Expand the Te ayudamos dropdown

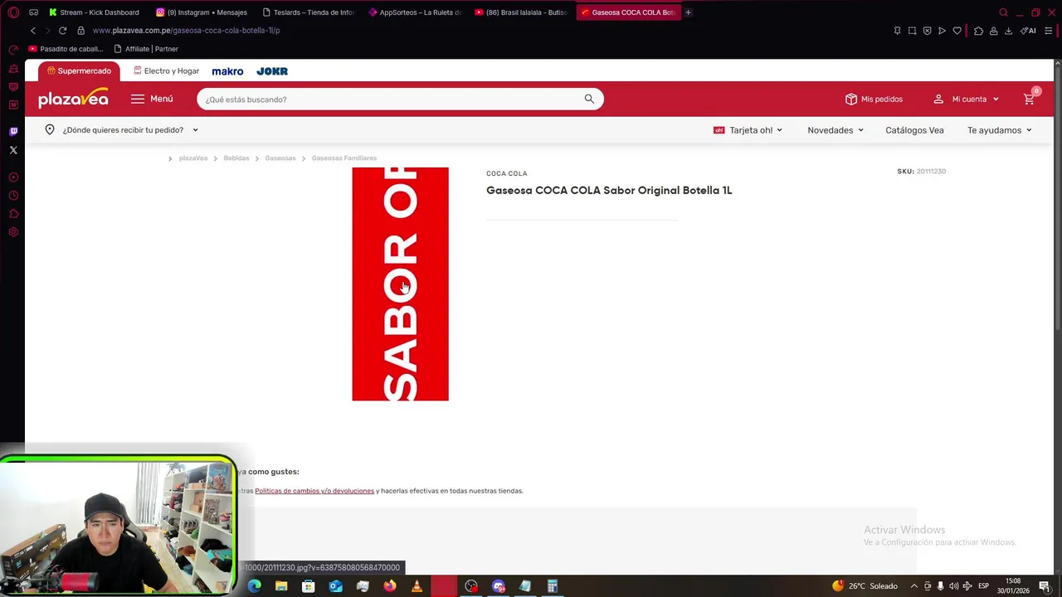point(1029,130)
